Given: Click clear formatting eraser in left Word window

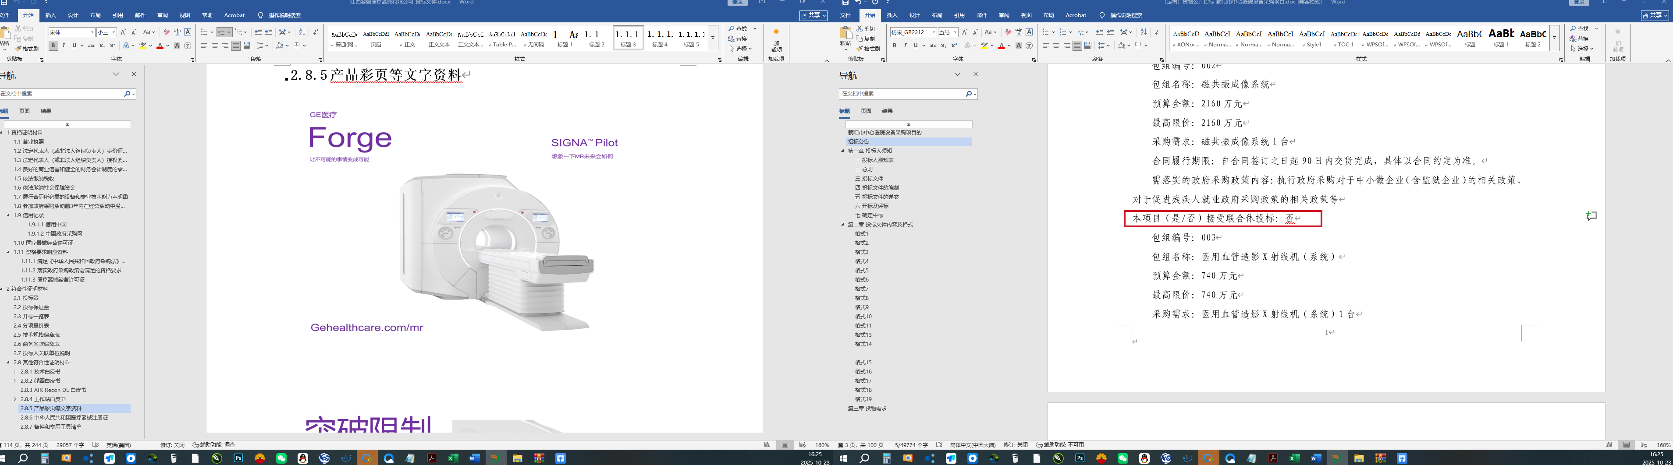Looking at the screenshot, I should pos(167,32).
